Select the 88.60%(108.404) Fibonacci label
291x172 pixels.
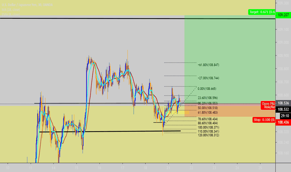(x=208, y=123)
